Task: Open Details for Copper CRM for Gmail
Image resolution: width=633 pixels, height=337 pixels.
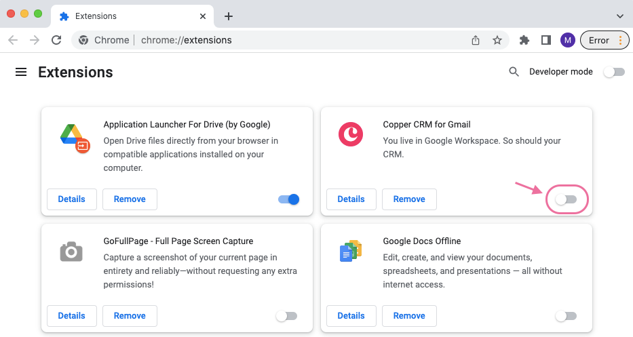Action: [x=351, y=199]
